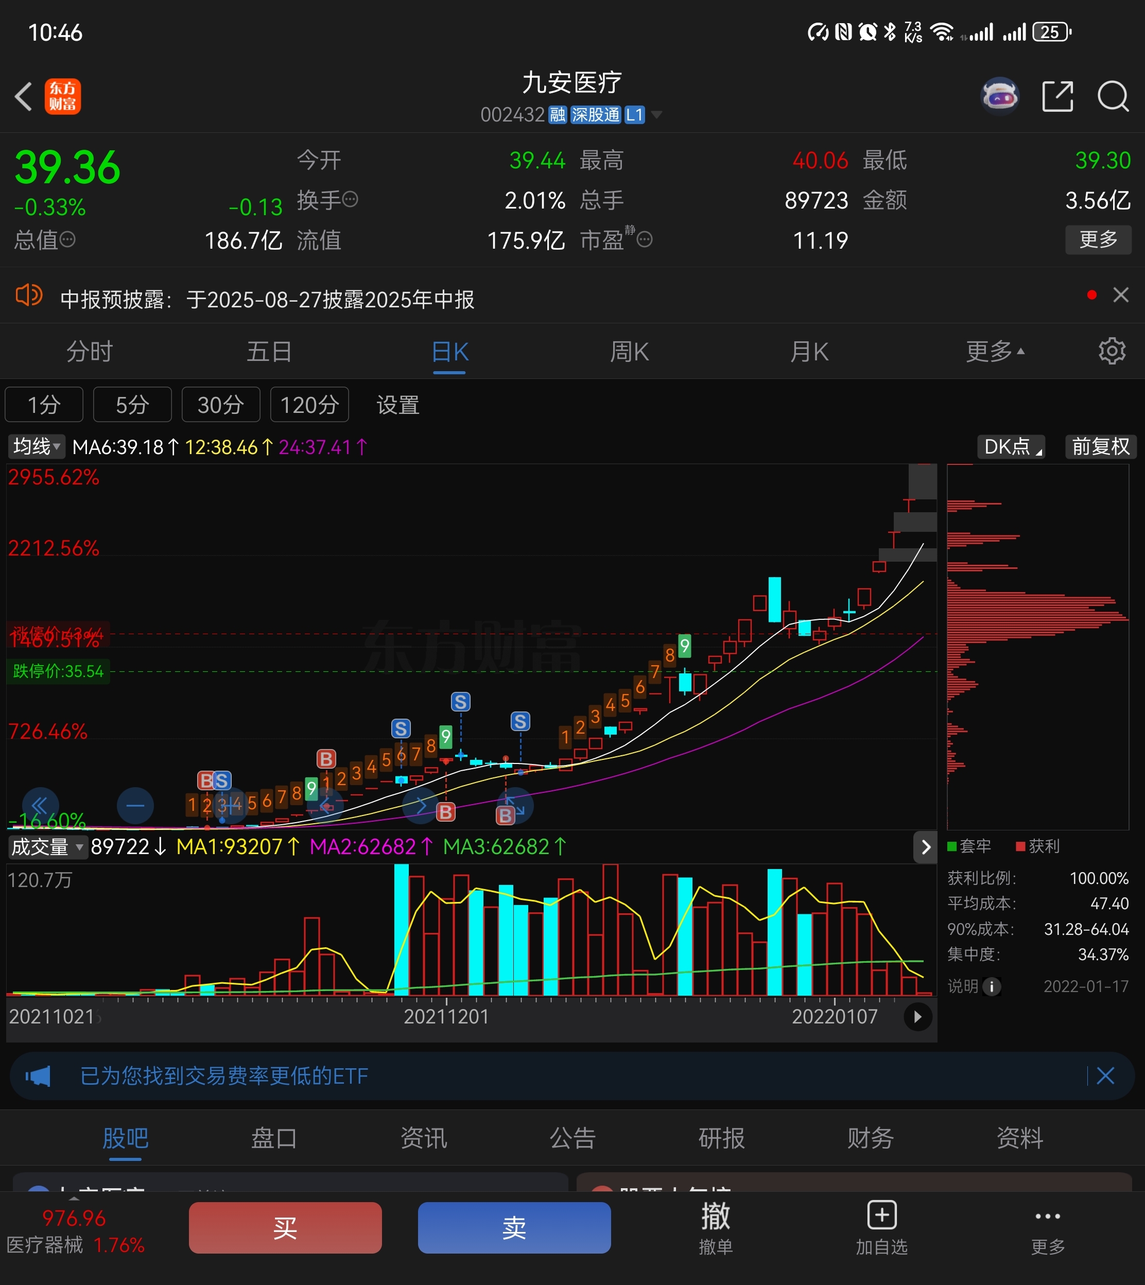This screenshot has width=1145, height=1285.
Task: Open the 盘口 tab
Action: point(274,1138)
